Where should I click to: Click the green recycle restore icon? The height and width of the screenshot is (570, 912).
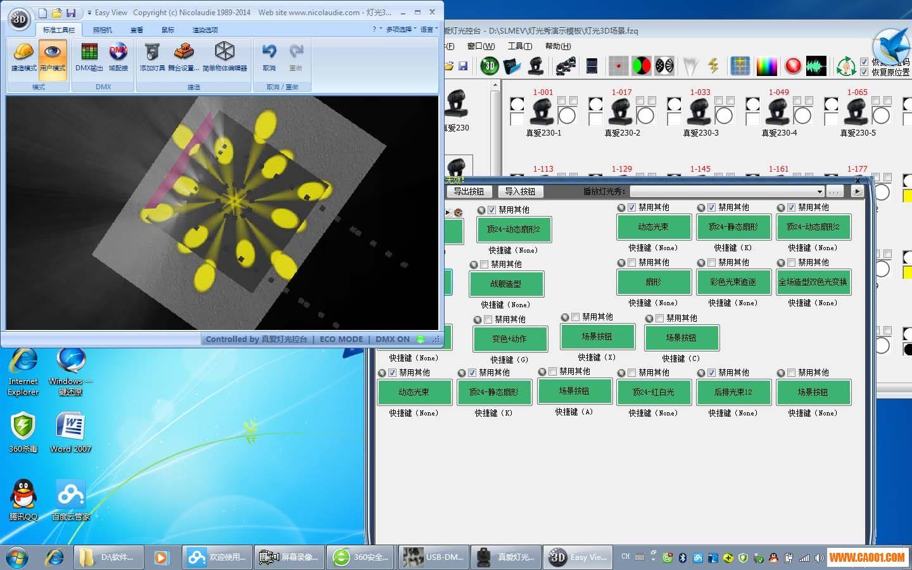[x=845, y=65]
